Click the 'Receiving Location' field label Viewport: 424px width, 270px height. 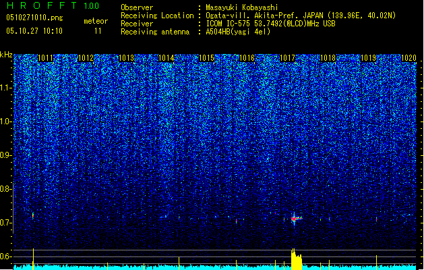coord(157,16)
